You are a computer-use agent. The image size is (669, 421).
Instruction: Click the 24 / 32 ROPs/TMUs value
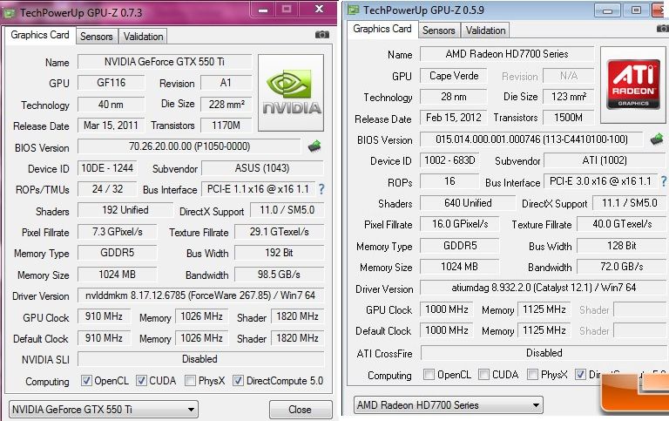click(107, 189)
